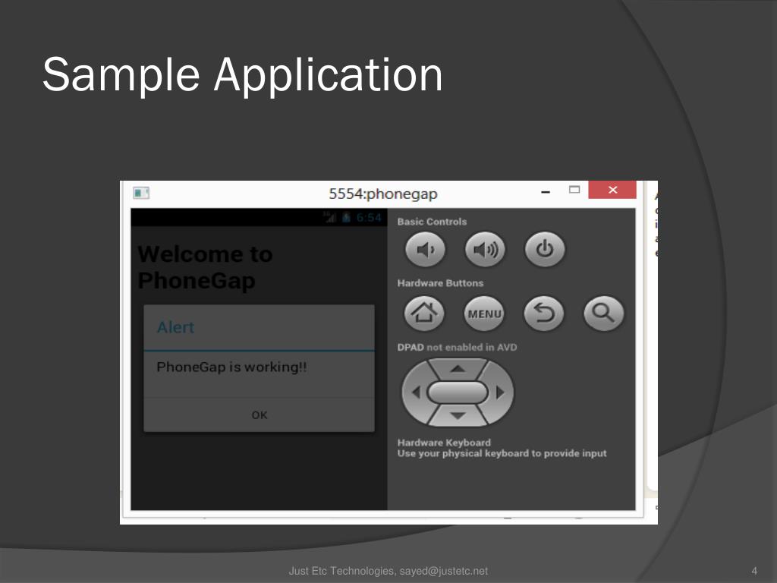Click the signal strength icon in status bar
The width and height of the screenshot is (777, 583).
tap(330, 217)
